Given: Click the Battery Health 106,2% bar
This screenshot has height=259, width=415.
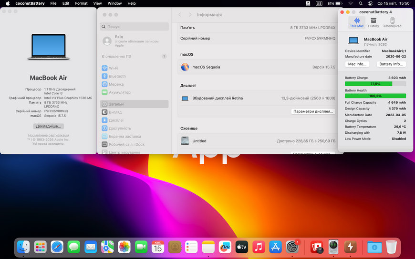Looking at the screenshot, I should click(x=375, y=96).
